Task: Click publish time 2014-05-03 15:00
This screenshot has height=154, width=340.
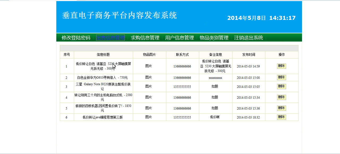Action: 248,78
